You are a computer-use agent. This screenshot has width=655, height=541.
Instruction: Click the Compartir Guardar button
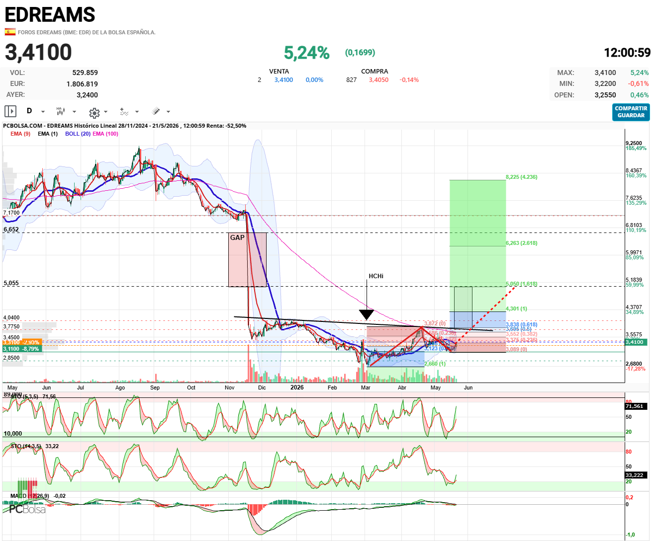631,112
